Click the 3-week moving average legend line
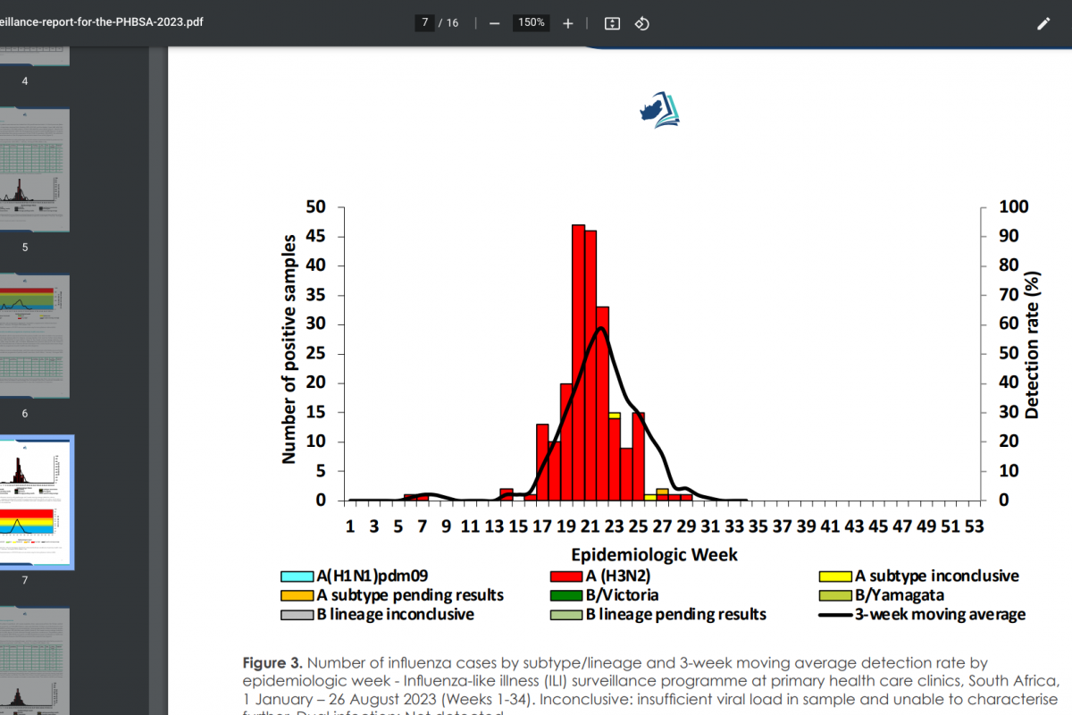The width and height of the screenshot is (1072, 715). [x=835, y=615]
